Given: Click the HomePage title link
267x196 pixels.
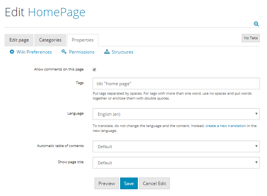Looking at the screenshot, I should pos(56,12).
